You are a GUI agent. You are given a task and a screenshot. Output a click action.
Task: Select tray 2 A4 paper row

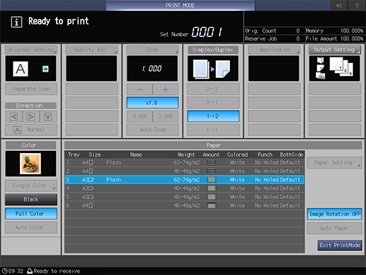pyautogui.click(x=185, y=171)
